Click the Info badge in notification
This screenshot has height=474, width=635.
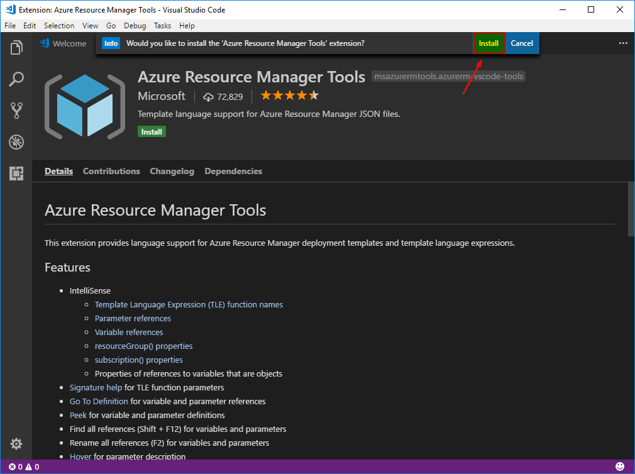pyautogui.click(x=111, y=43)
